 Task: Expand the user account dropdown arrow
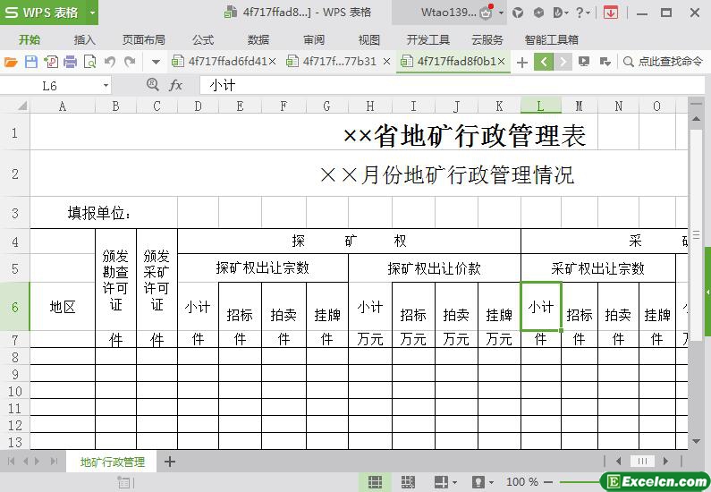(501, 13)
